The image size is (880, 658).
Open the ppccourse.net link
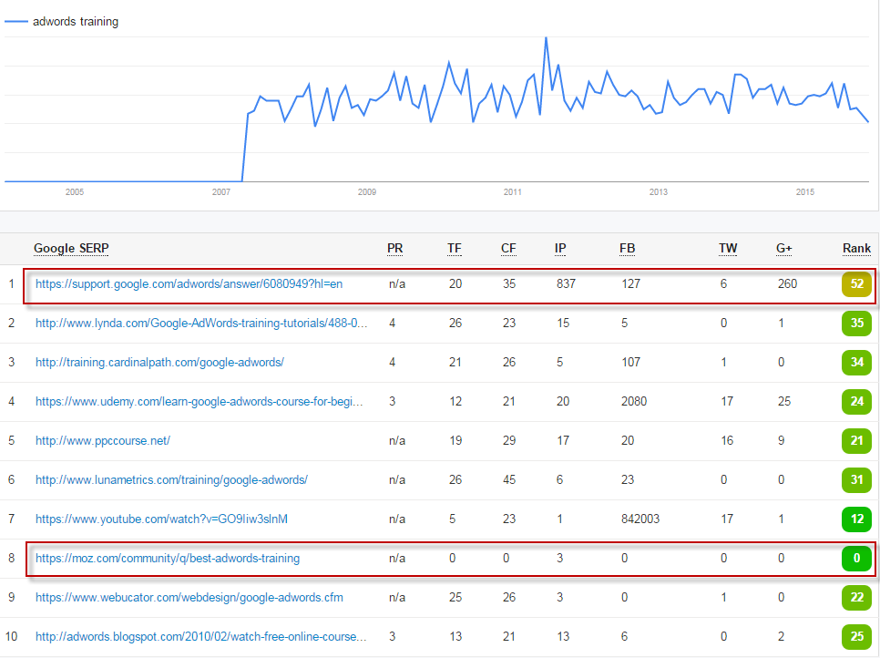tap(103, 441)
